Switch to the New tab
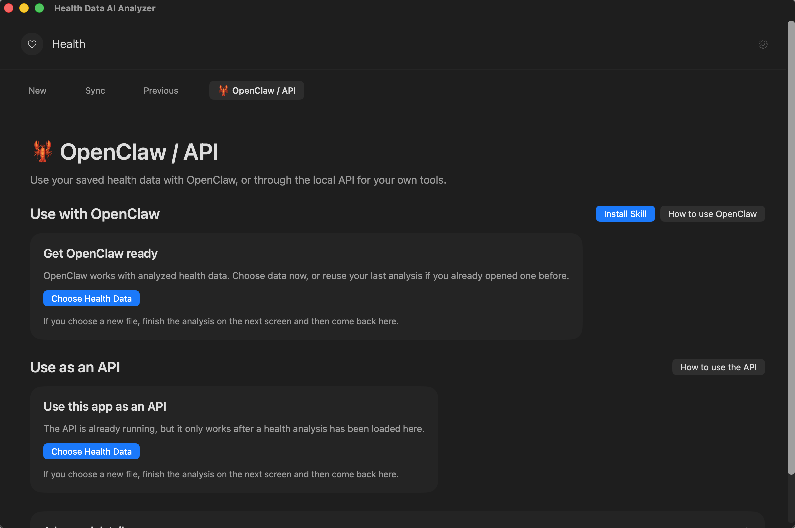Image resolution: width=795 pixels, height=528 pixels. 37,90
